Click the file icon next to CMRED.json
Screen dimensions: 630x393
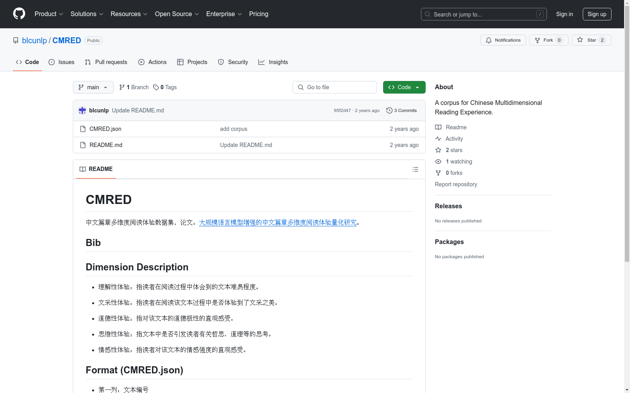coord(83,129)
